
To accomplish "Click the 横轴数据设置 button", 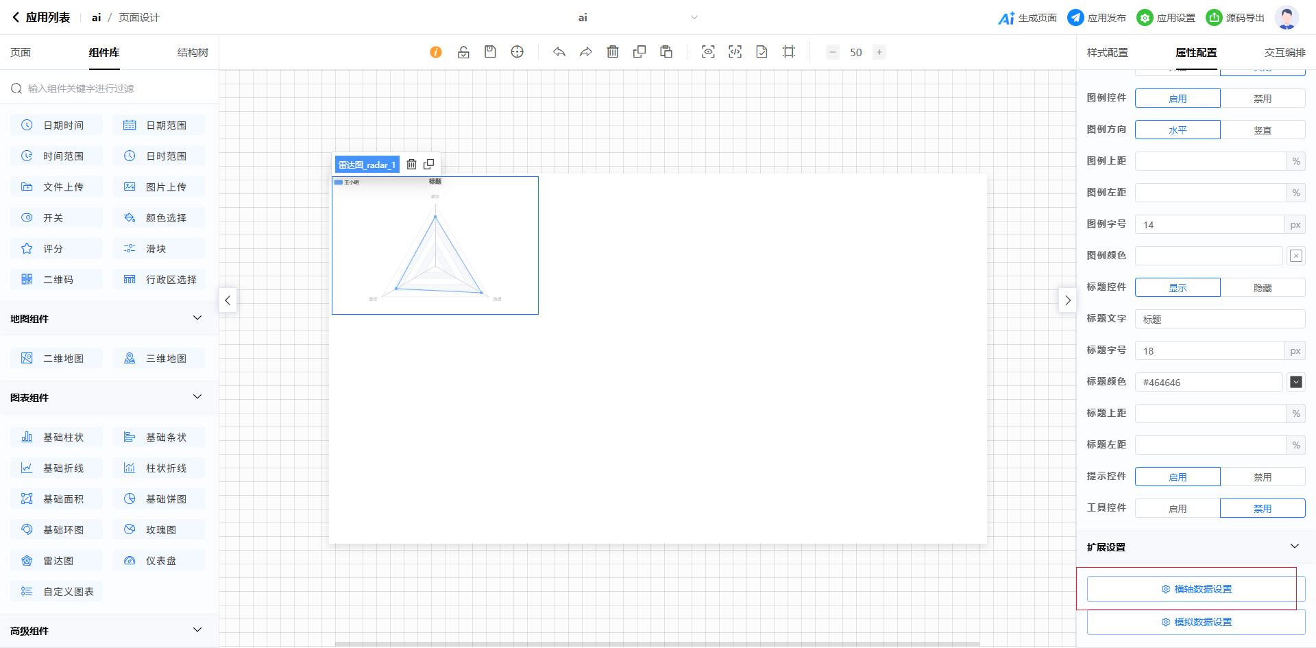I will pyautogui.click(x=1195, y=589).
